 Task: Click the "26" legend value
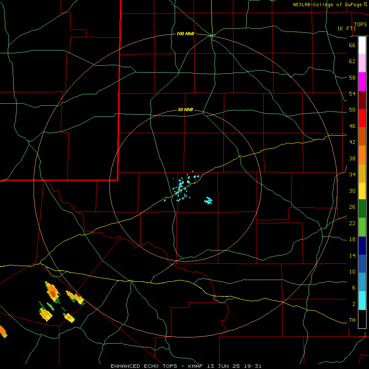[352, 207]
